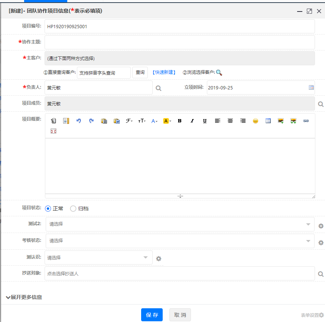Viewport: 325px width, 322px height.
Task: Click the 项目成员 field
Action: [x=180, y=103]
